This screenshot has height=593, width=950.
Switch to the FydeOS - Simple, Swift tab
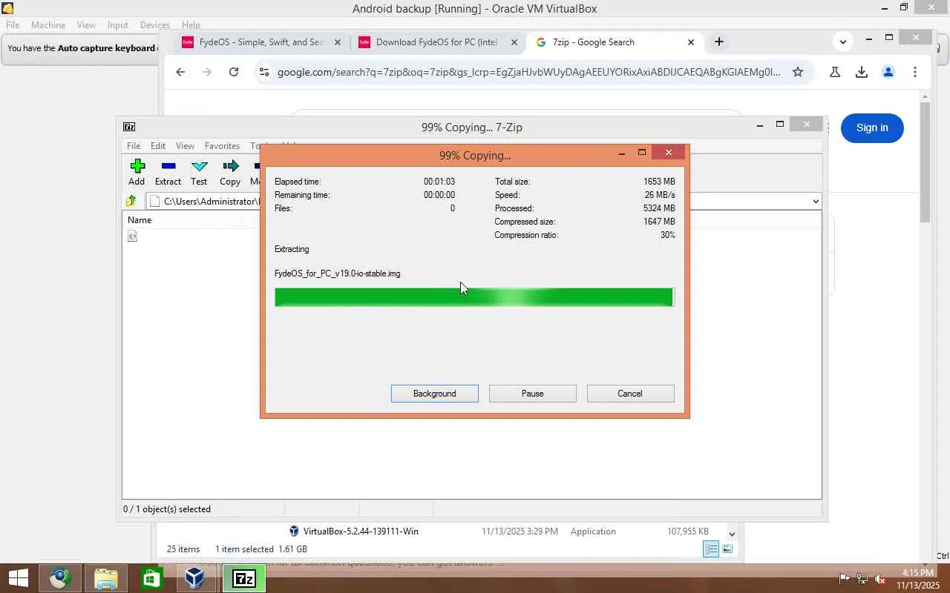[x=261, y=42]
